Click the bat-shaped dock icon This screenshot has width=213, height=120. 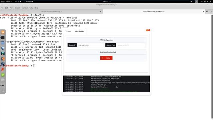point(3,85)
